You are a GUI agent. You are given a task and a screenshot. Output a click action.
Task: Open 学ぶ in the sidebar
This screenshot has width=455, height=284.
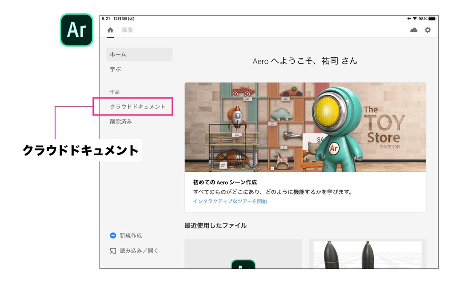point(115,69)
